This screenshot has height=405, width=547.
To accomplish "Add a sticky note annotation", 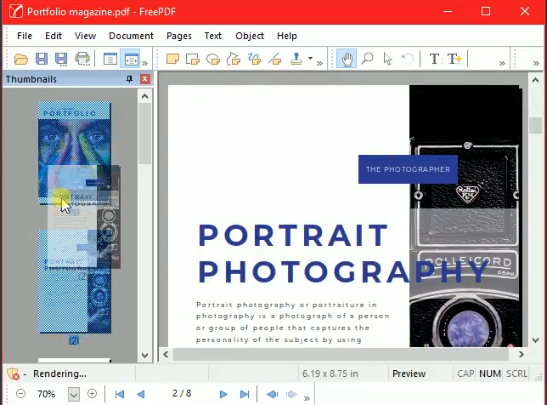I will click(x=172, y=59).
